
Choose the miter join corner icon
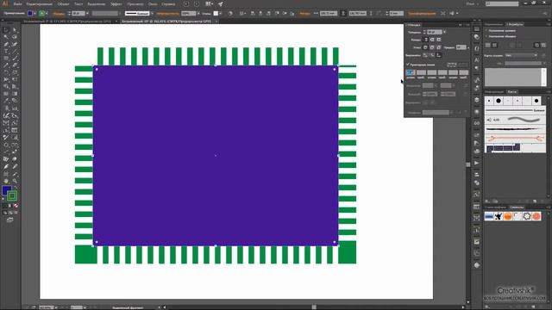[x=425, y=47]
